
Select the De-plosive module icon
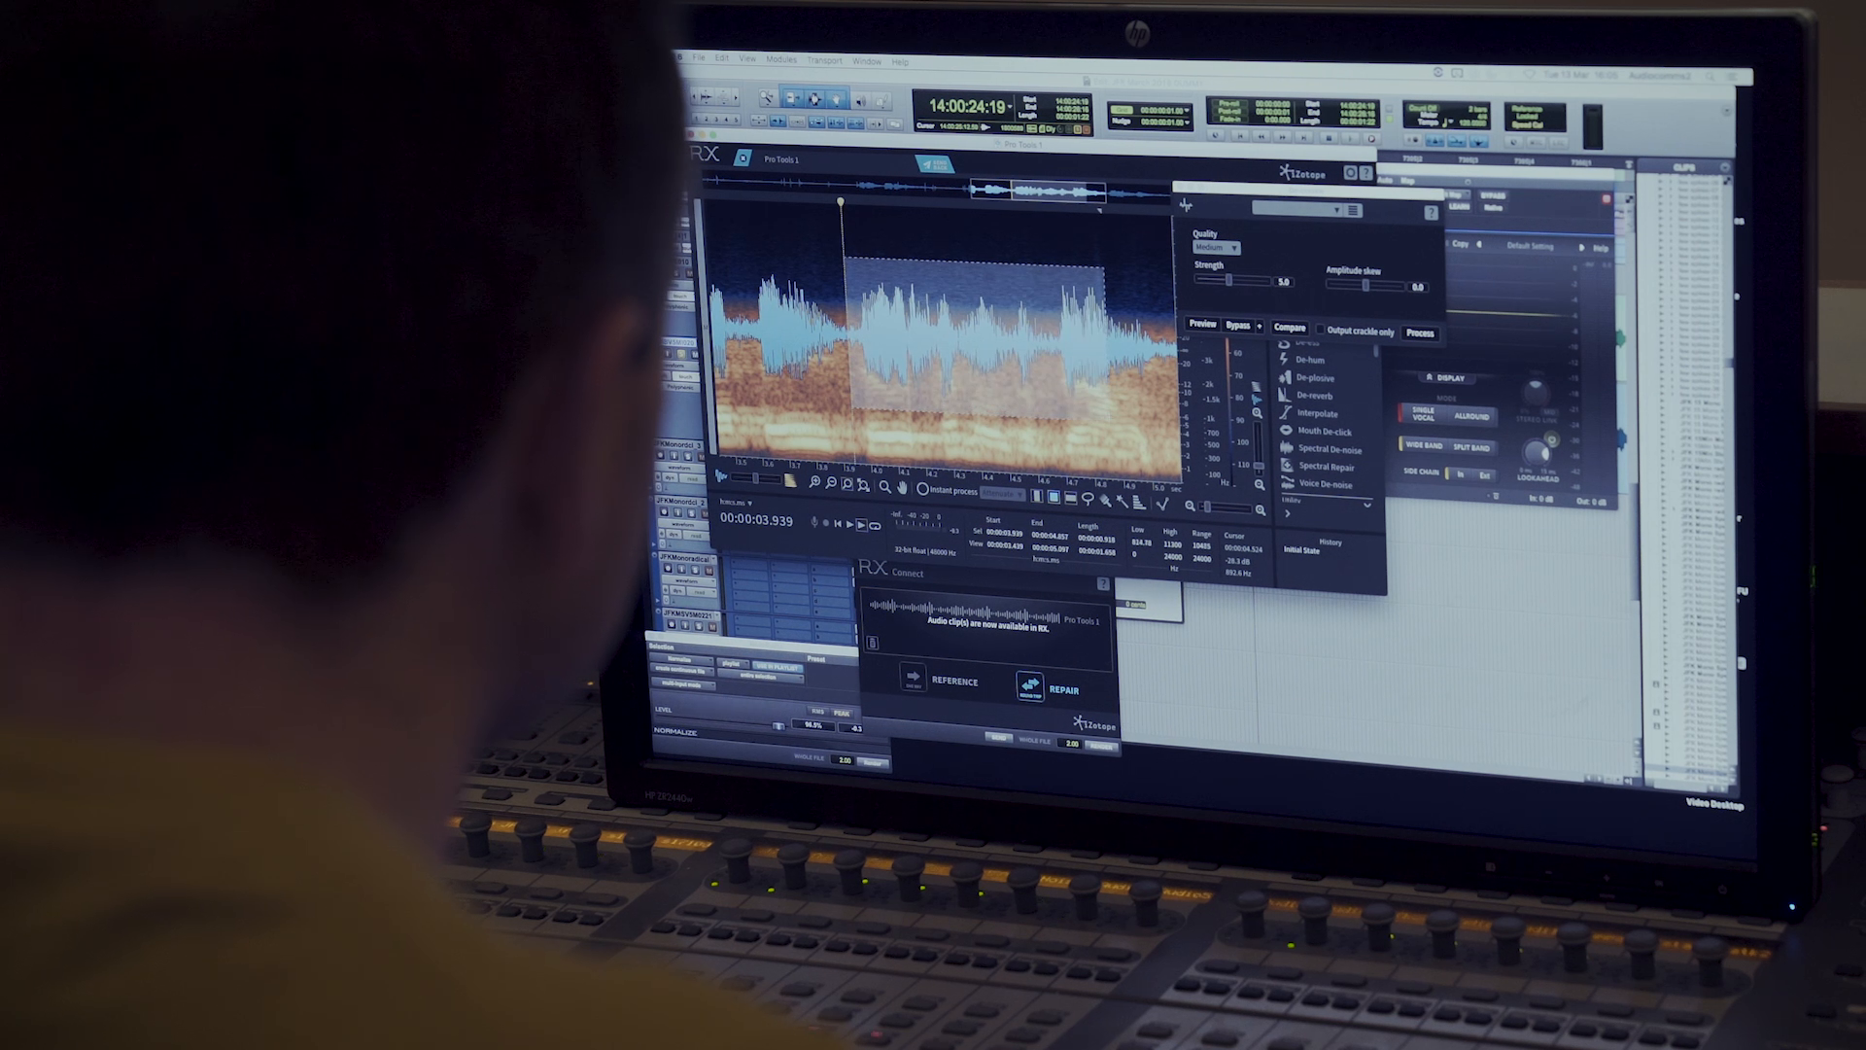click(x=1285, y=377)
